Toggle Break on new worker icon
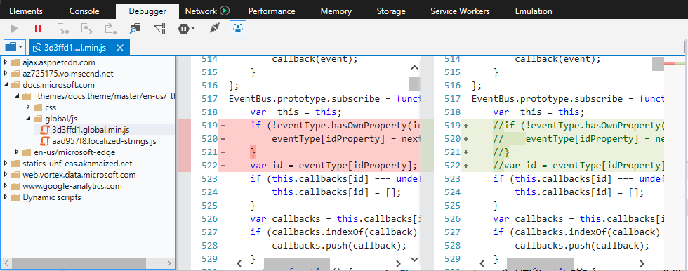The width and height of the screenshot is (688, 271). click(159, 29)
